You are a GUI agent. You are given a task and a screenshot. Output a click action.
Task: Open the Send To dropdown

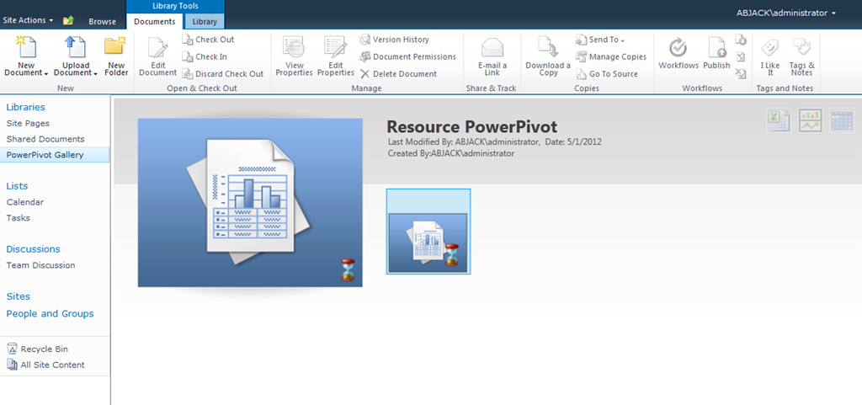600,40
